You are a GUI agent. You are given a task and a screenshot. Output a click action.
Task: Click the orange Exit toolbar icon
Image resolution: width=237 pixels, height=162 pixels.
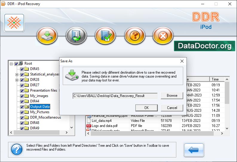163,36
